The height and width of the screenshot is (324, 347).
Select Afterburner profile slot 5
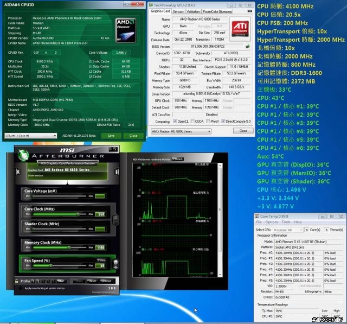(x=53, y=281)
